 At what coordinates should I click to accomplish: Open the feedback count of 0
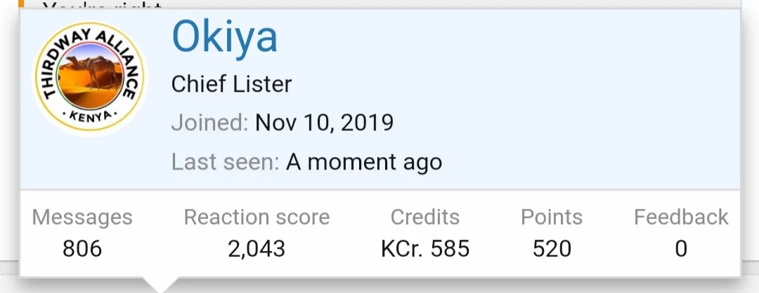point(681,248)
